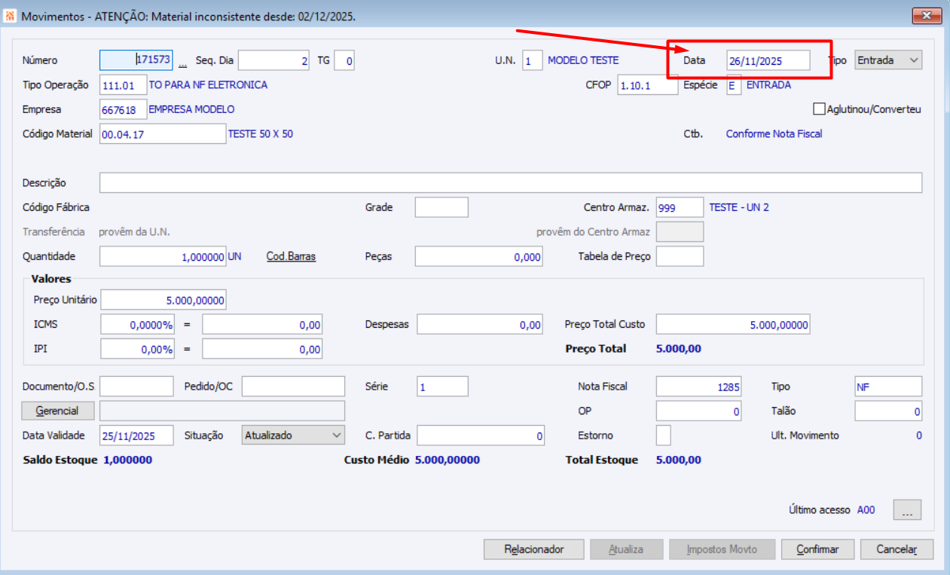Click the 'TESTE - UN 2' text
Viewport: 950px width, 575px height.
739,206
